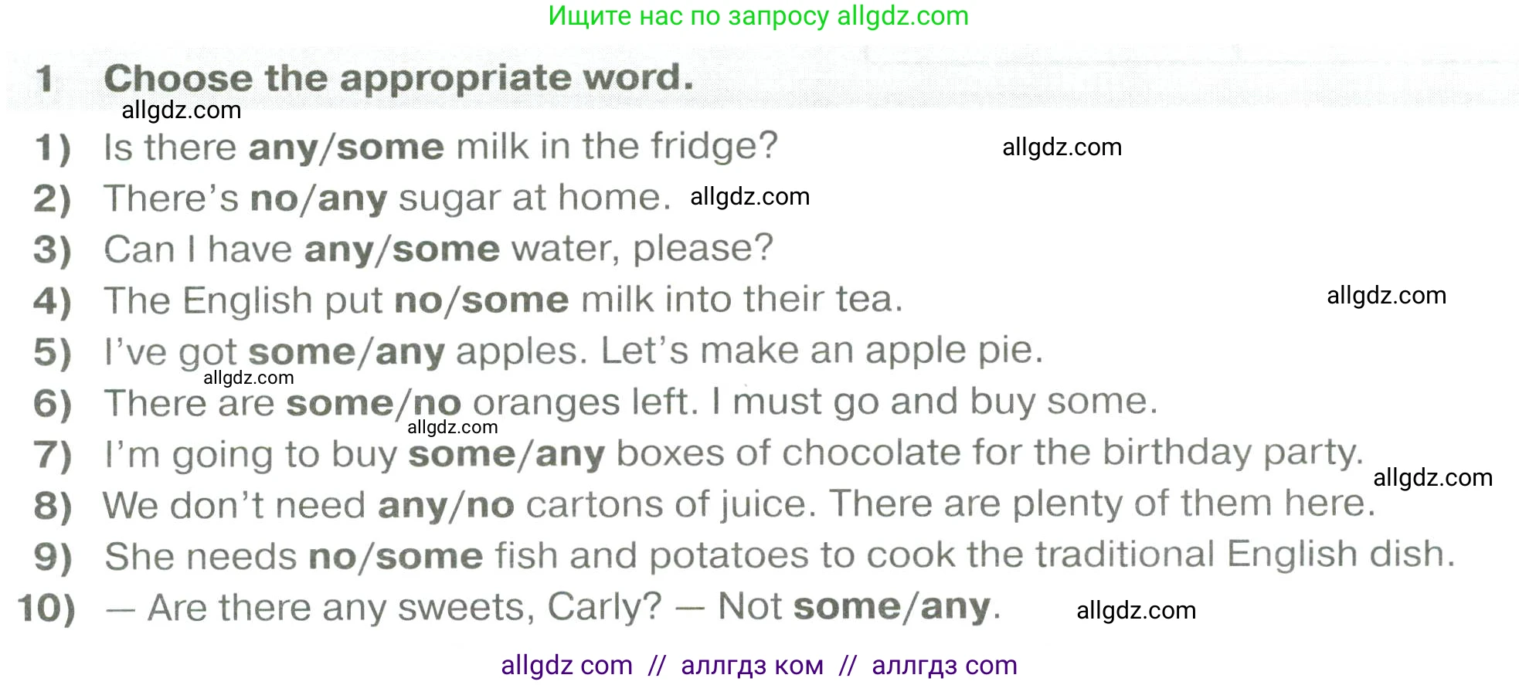Click allgdz.com watermark after "Not some/any"
Image resolution: width=1519 pixels, height=685 pixels.
point(1136,611)
